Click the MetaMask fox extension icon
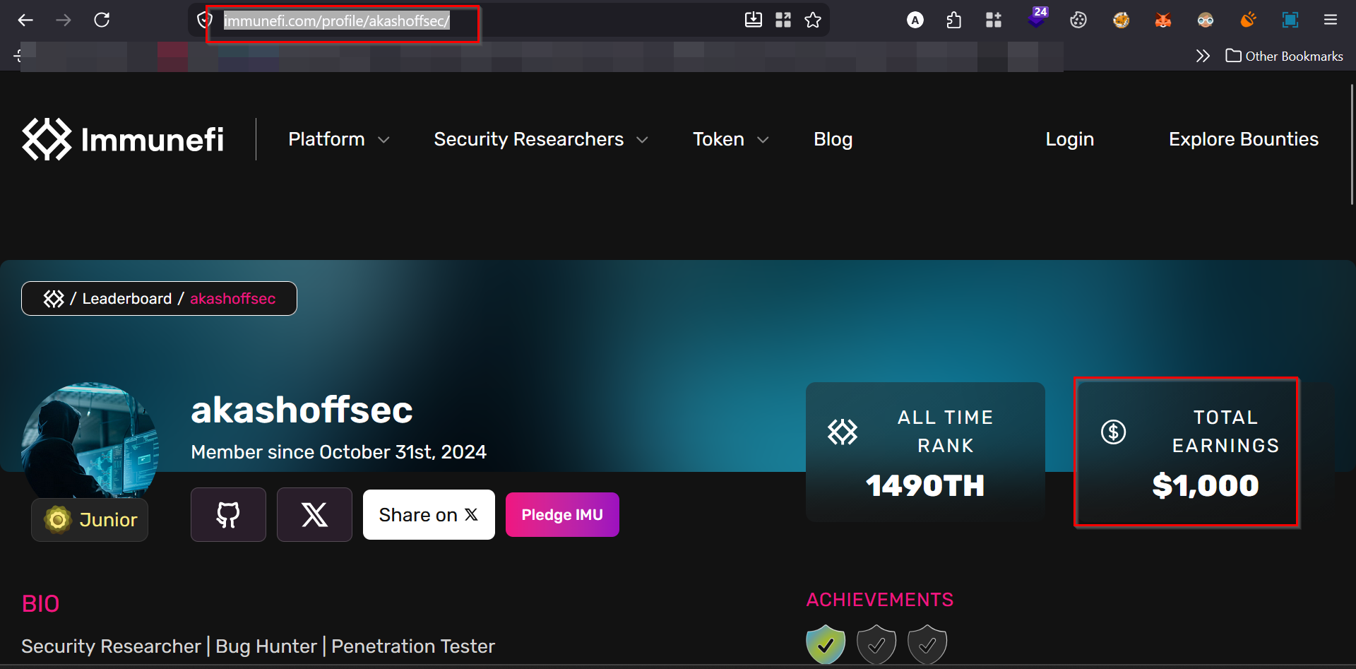Screen dimensions: 1356x669 pos(1162,20)
